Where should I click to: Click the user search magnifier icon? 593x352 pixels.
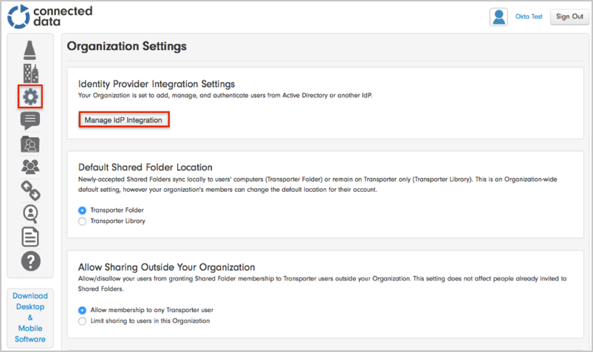pos(30,213)
